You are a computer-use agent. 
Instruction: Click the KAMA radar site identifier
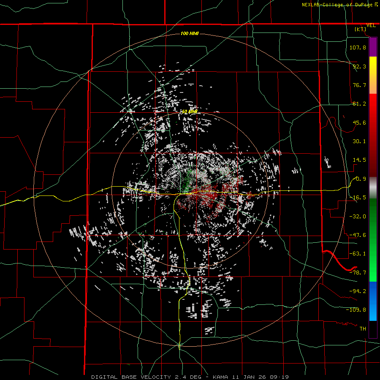click(220, 377)
